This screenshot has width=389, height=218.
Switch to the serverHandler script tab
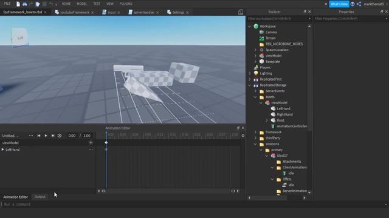point(144,12)
